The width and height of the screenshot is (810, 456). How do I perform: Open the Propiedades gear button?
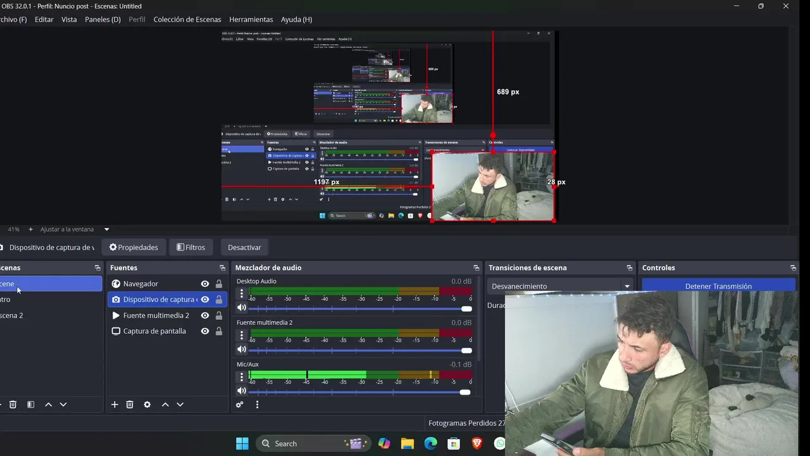click(134, 248)
